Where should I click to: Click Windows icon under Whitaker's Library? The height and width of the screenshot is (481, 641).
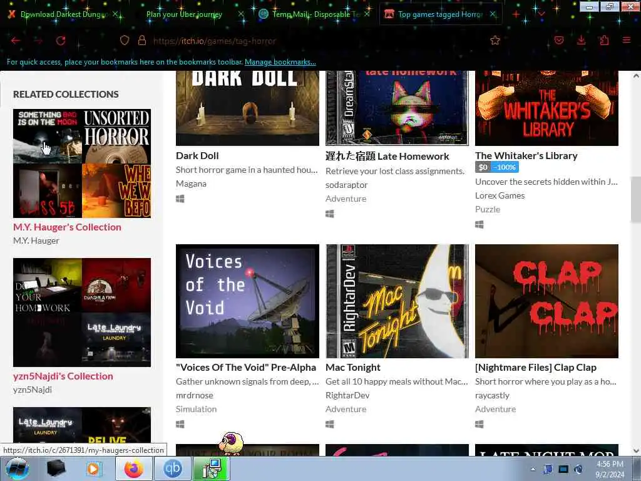tap(479, 225)
